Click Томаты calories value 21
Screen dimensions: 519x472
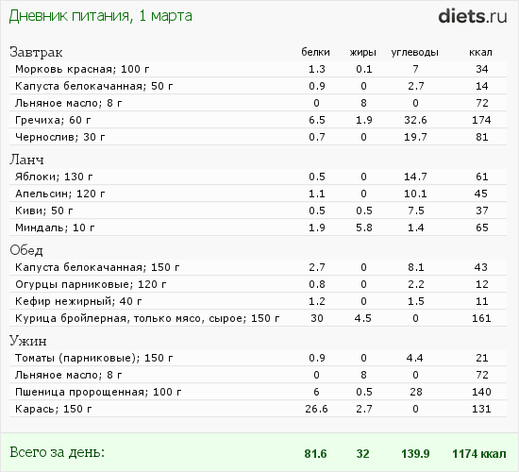482,358
